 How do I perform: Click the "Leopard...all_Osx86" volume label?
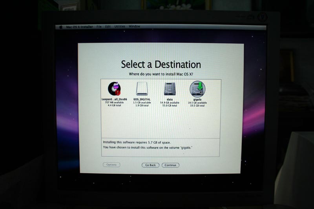point(114,99)
